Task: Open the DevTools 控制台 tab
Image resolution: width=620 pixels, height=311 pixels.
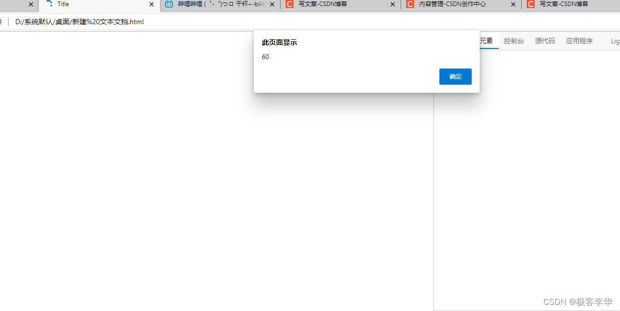Action: click(x=514, y=41)
